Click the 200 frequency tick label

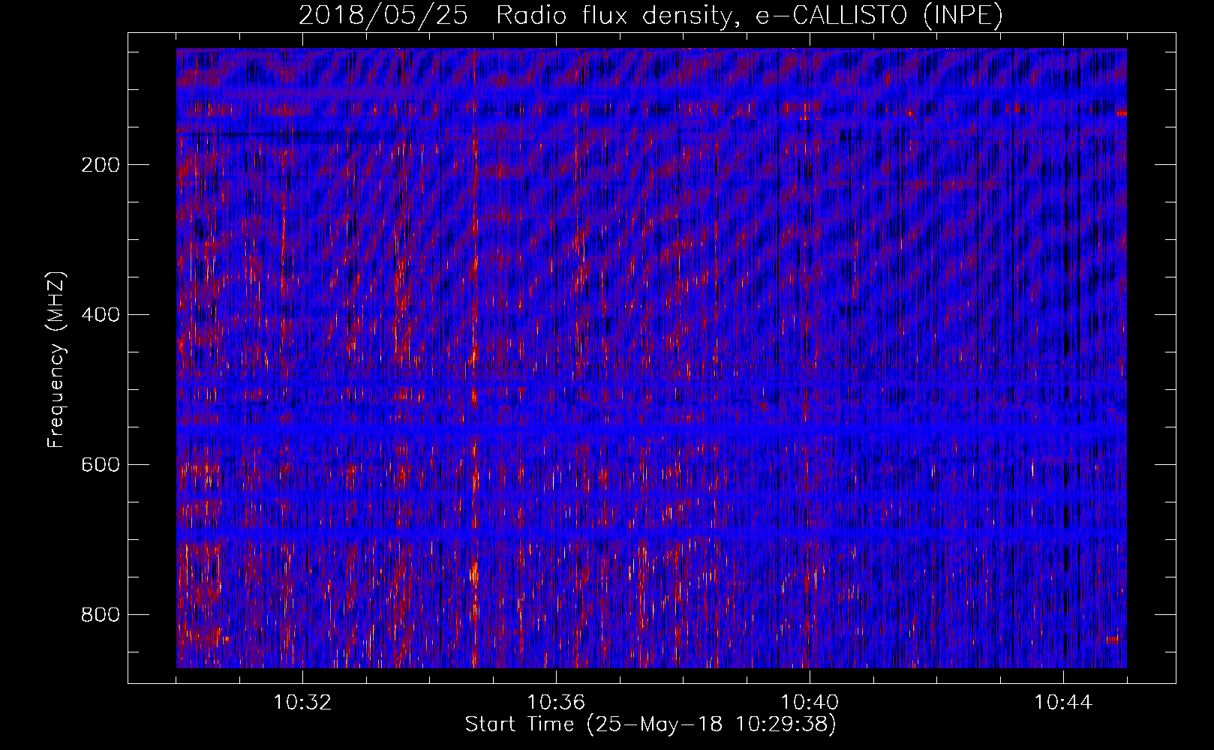coord(101,165)
